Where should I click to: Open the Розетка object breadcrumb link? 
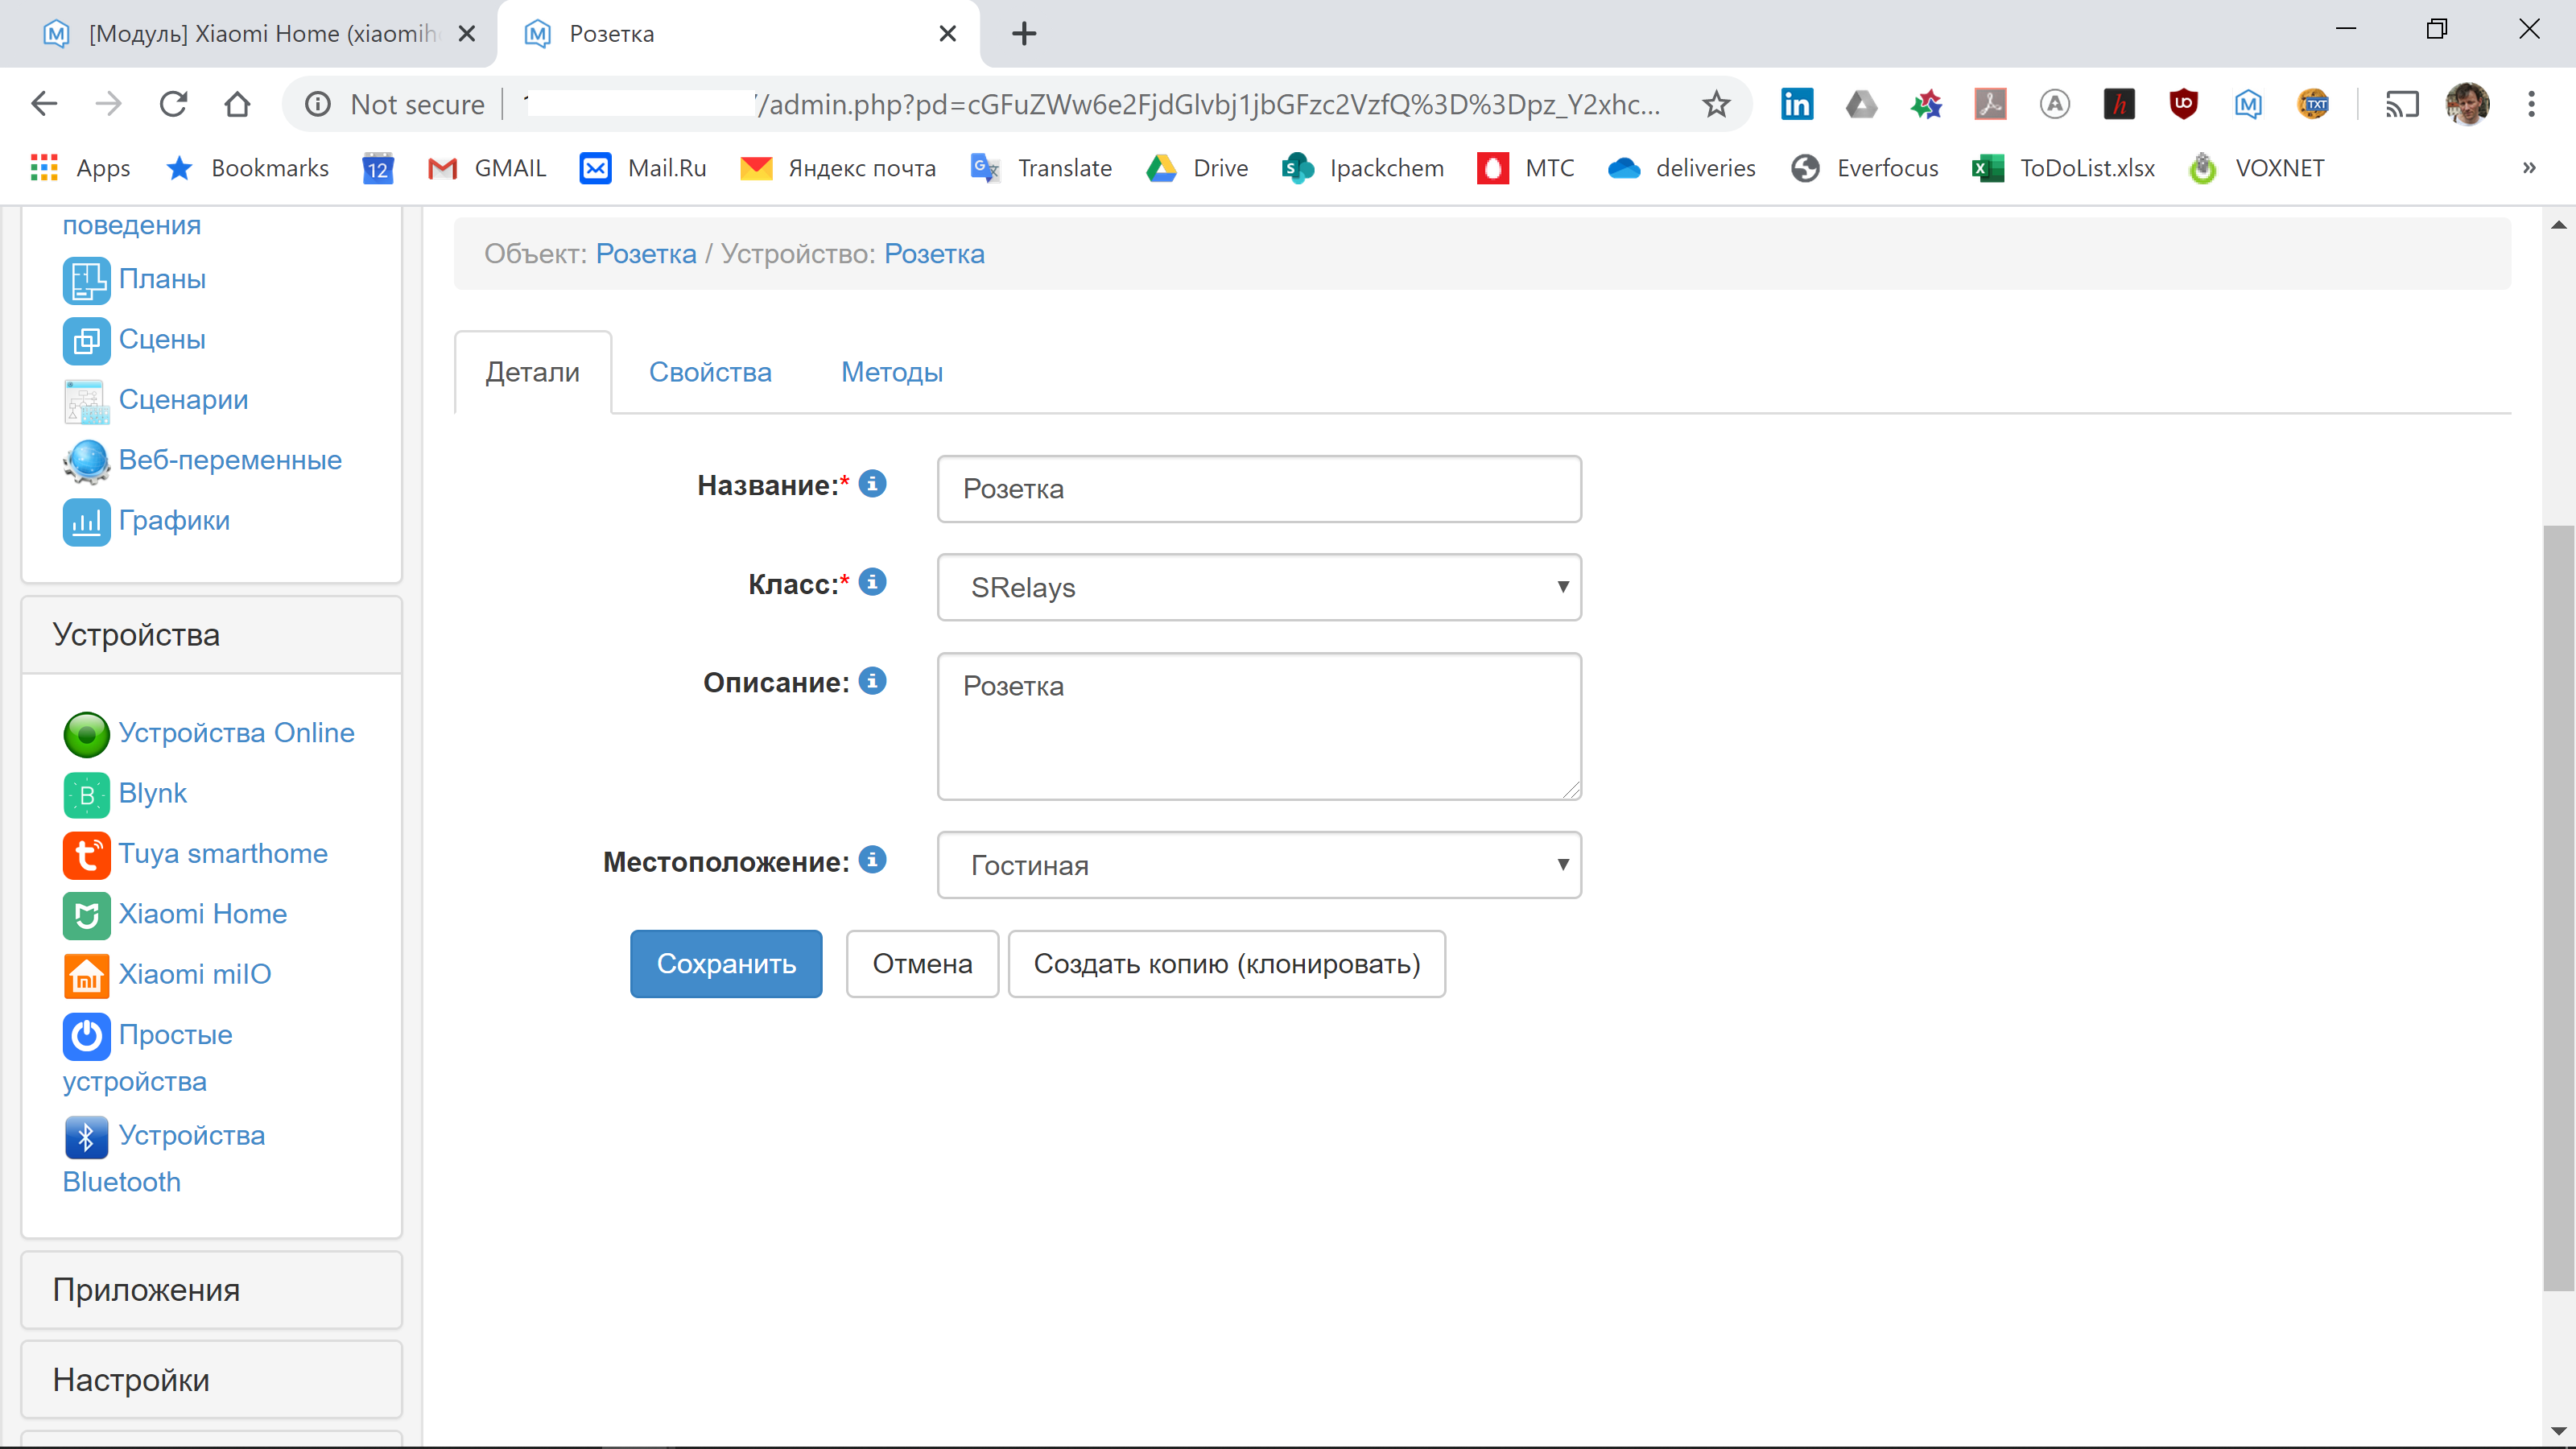pyautogui.click(x=645, y=253)
